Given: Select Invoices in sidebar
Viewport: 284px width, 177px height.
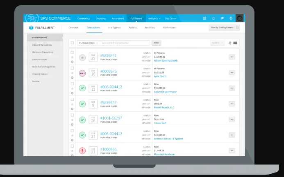Looking at the screenshot, I should click(x=36, y=81).
